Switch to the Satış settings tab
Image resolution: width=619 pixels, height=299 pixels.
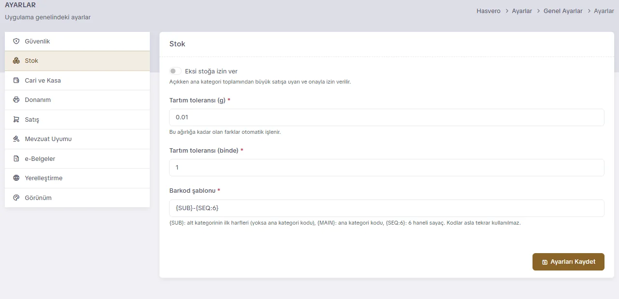pyautogui.click(x=77, y=120)
